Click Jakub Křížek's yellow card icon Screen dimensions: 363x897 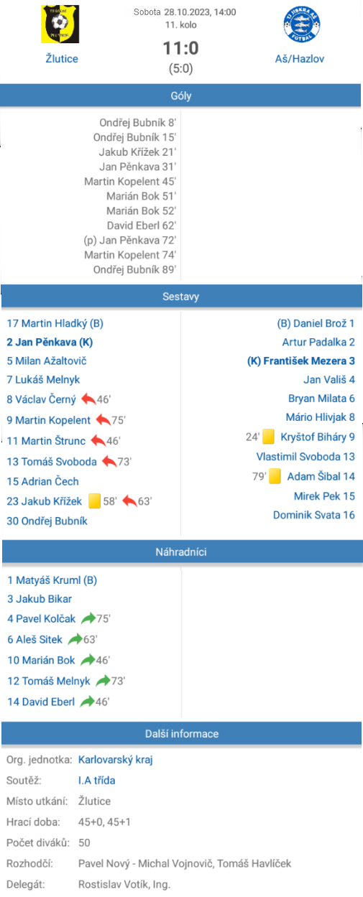[x=94, y=501]
